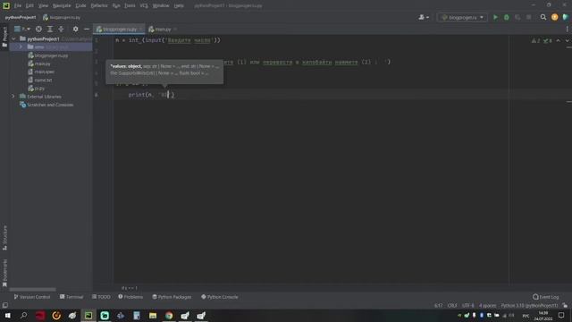Open the Python Packages tool window
572x322 pixels.
(172, 297)
